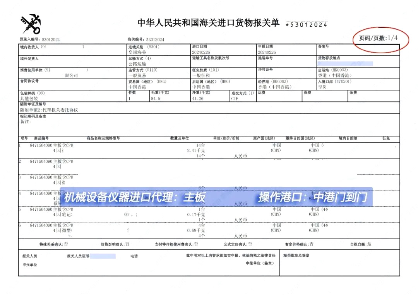Click the 经停港 (HKG003) label
418x295 pixels.
click(x=273, y=82)
